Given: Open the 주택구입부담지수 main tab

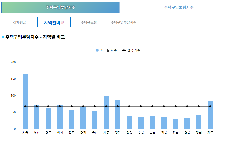Looking at the screenshot, I should tap(61, 7).
